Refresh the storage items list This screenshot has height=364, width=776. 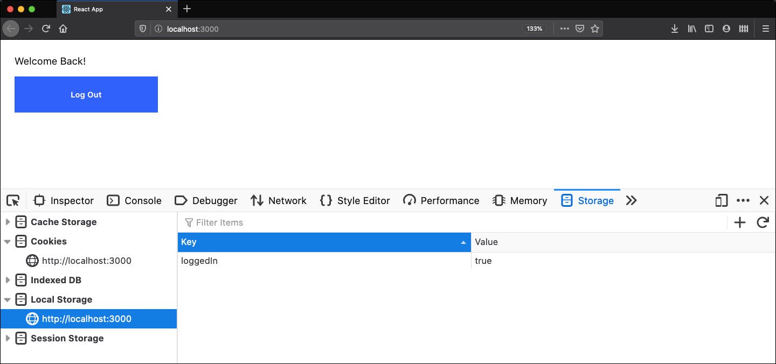click(x=763, y=222)
